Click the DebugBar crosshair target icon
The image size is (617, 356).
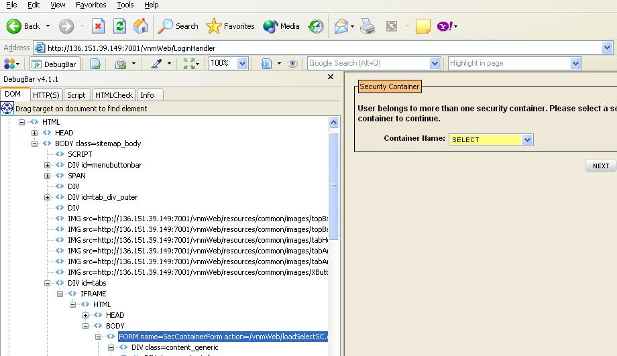pyautogui.click(x=7, y=109)
